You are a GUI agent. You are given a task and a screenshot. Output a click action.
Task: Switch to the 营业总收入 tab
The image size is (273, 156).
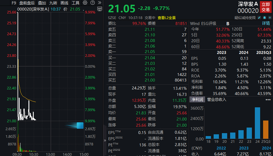216,100
